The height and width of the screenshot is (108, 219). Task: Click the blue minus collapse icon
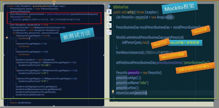(x=109, y=6)
